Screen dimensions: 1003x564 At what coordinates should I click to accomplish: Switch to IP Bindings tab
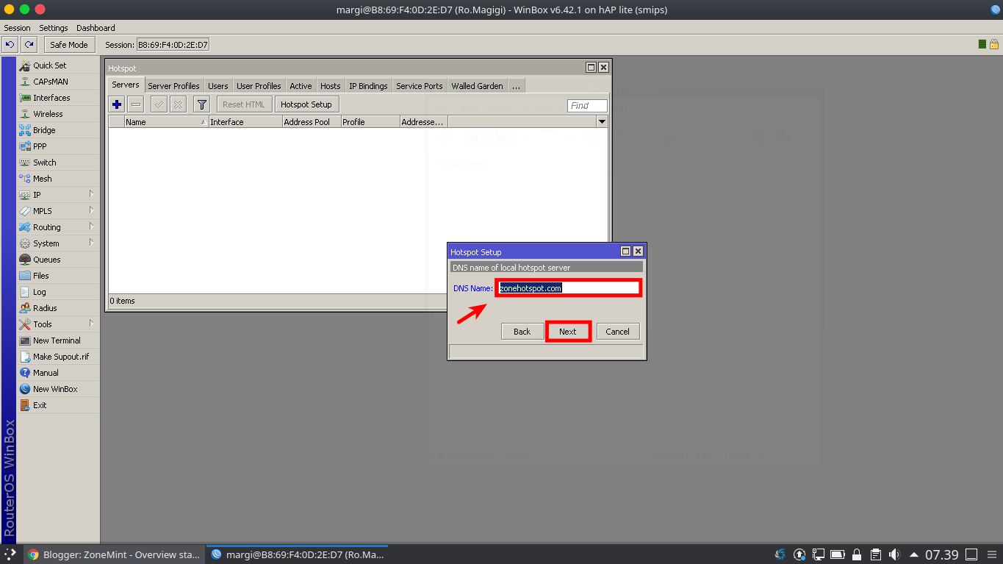click(x=368, y=86)
